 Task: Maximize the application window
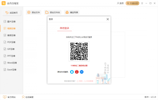[150, 3]
